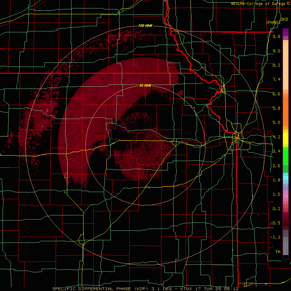Click the 50 NMI range ring label
This screenshot has height=291, width=291.
click(x=145, y=85)
